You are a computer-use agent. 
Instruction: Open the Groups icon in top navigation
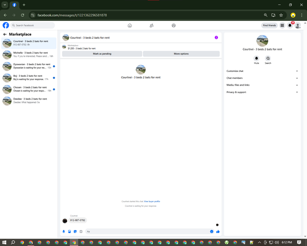pos(174,25)
